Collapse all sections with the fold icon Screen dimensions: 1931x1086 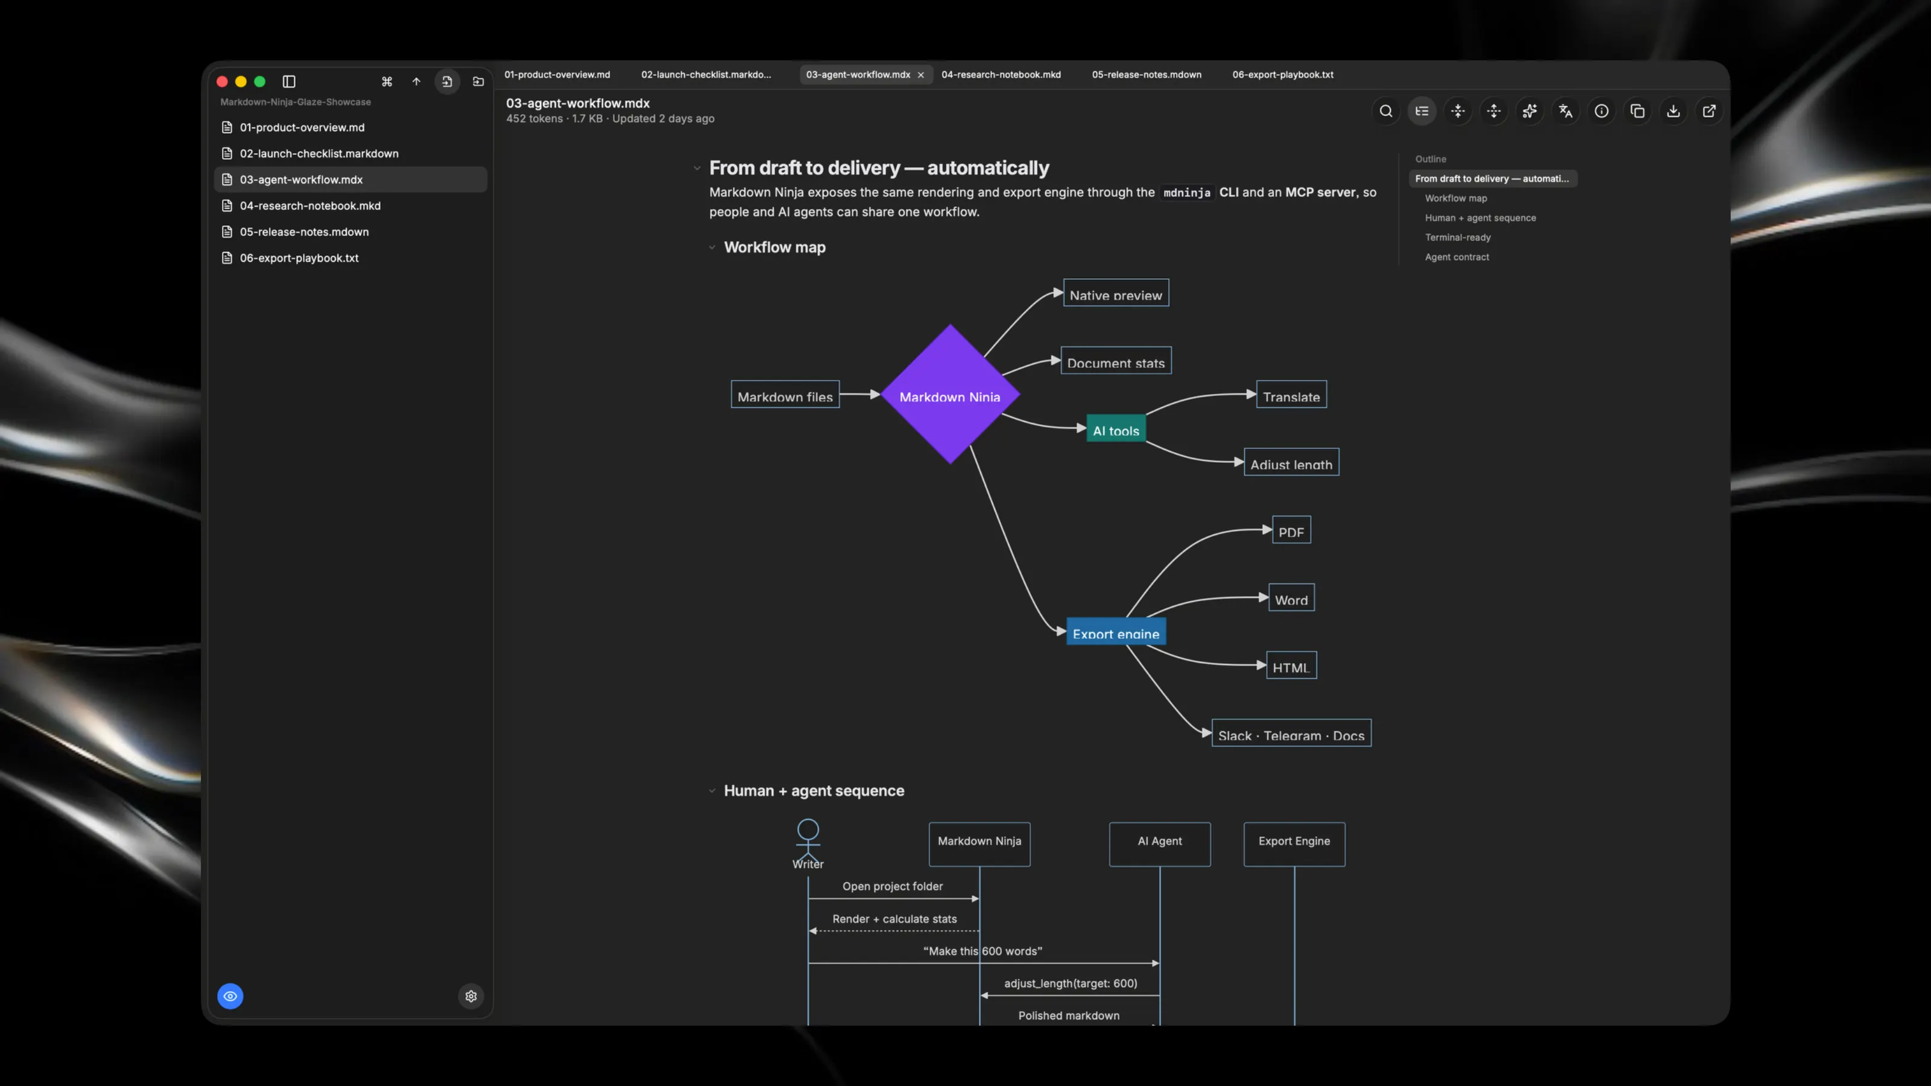tap(1458, 111)
